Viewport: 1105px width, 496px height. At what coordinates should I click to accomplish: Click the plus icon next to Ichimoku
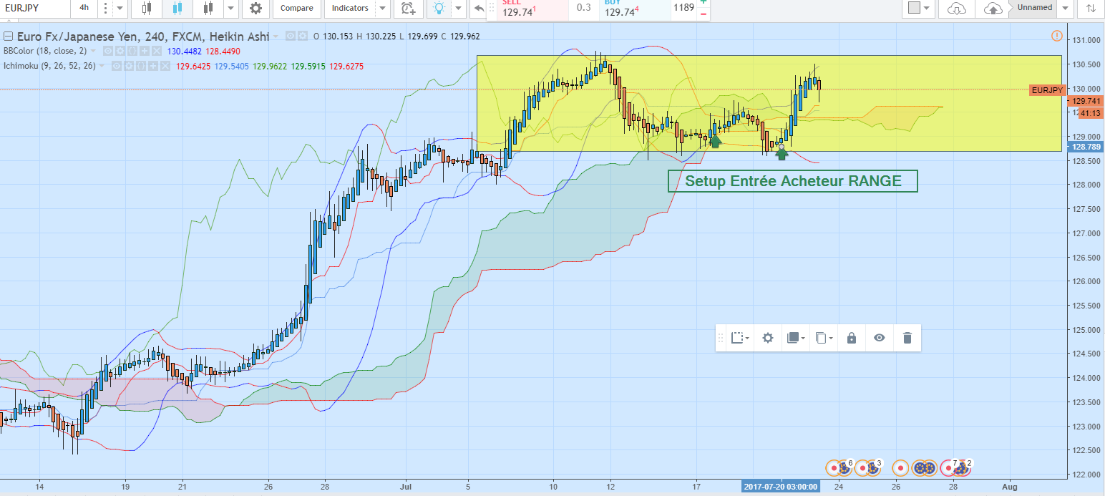(153, 66)
